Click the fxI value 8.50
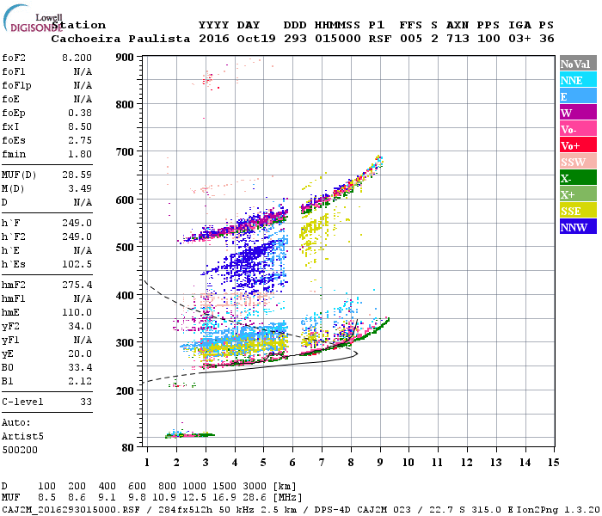 coord(80,126)
